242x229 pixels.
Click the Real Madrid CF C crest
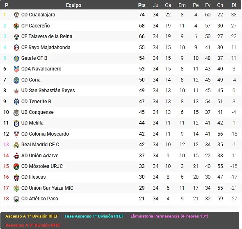click(16, 145)
